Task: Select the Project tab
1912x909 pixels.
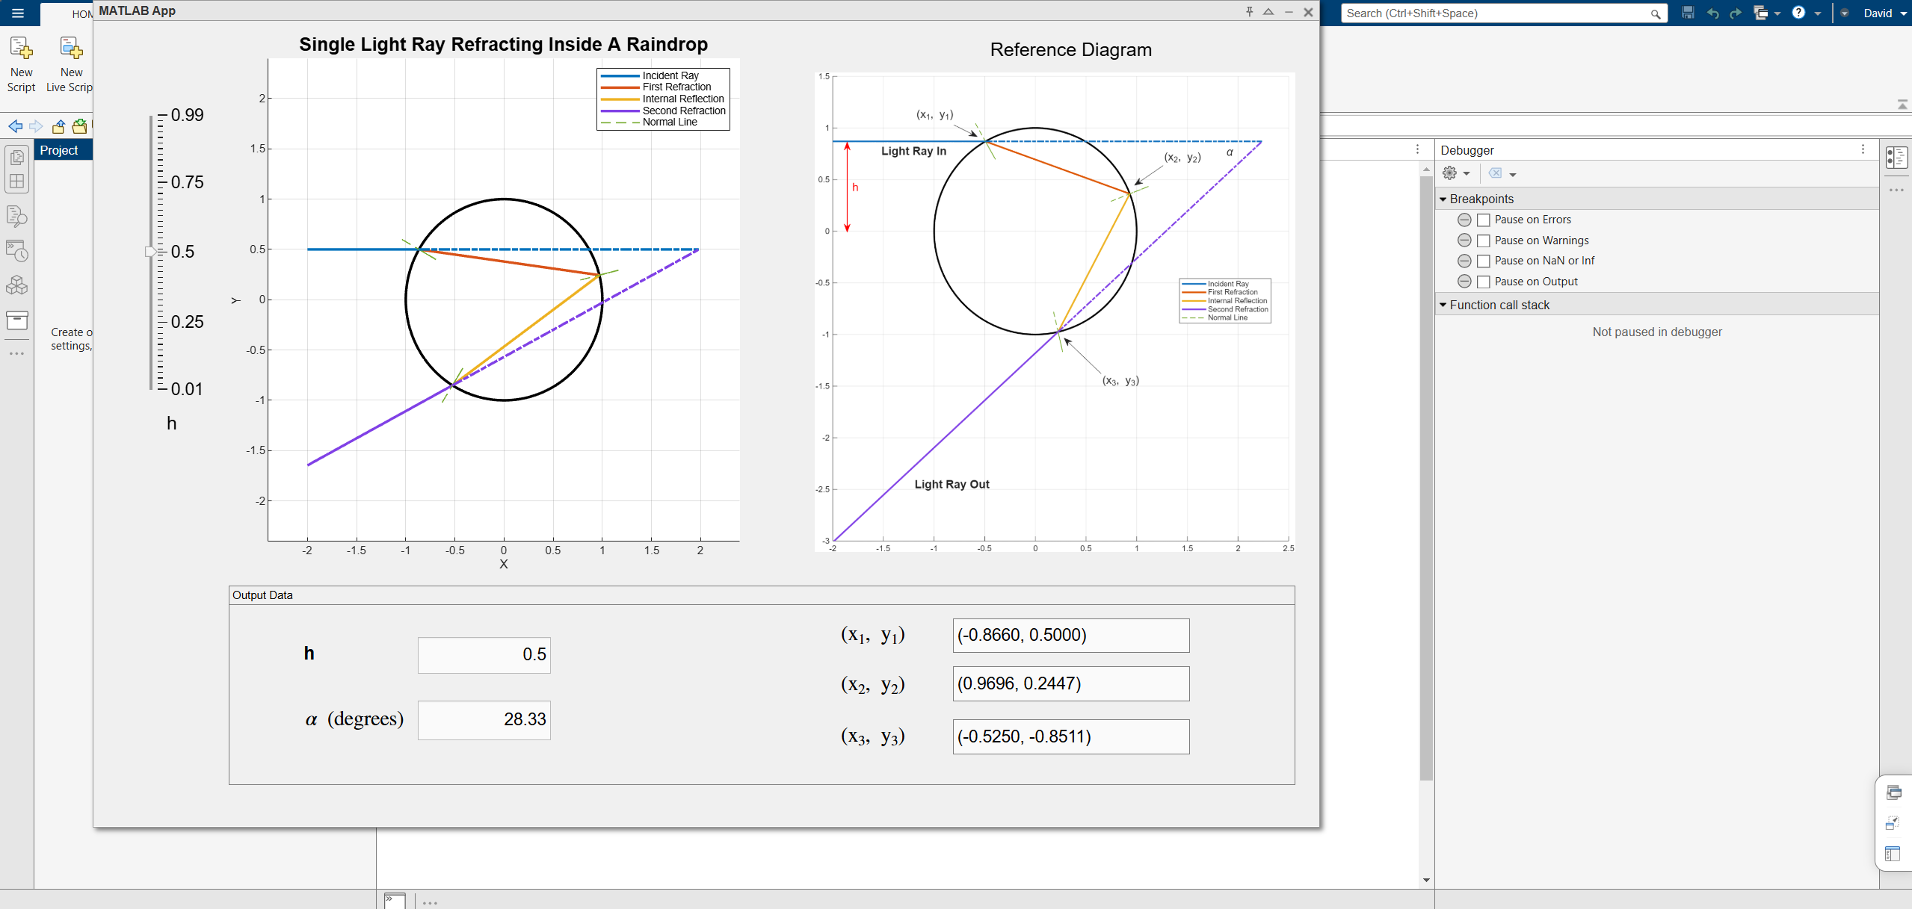Action: point(60,150)
